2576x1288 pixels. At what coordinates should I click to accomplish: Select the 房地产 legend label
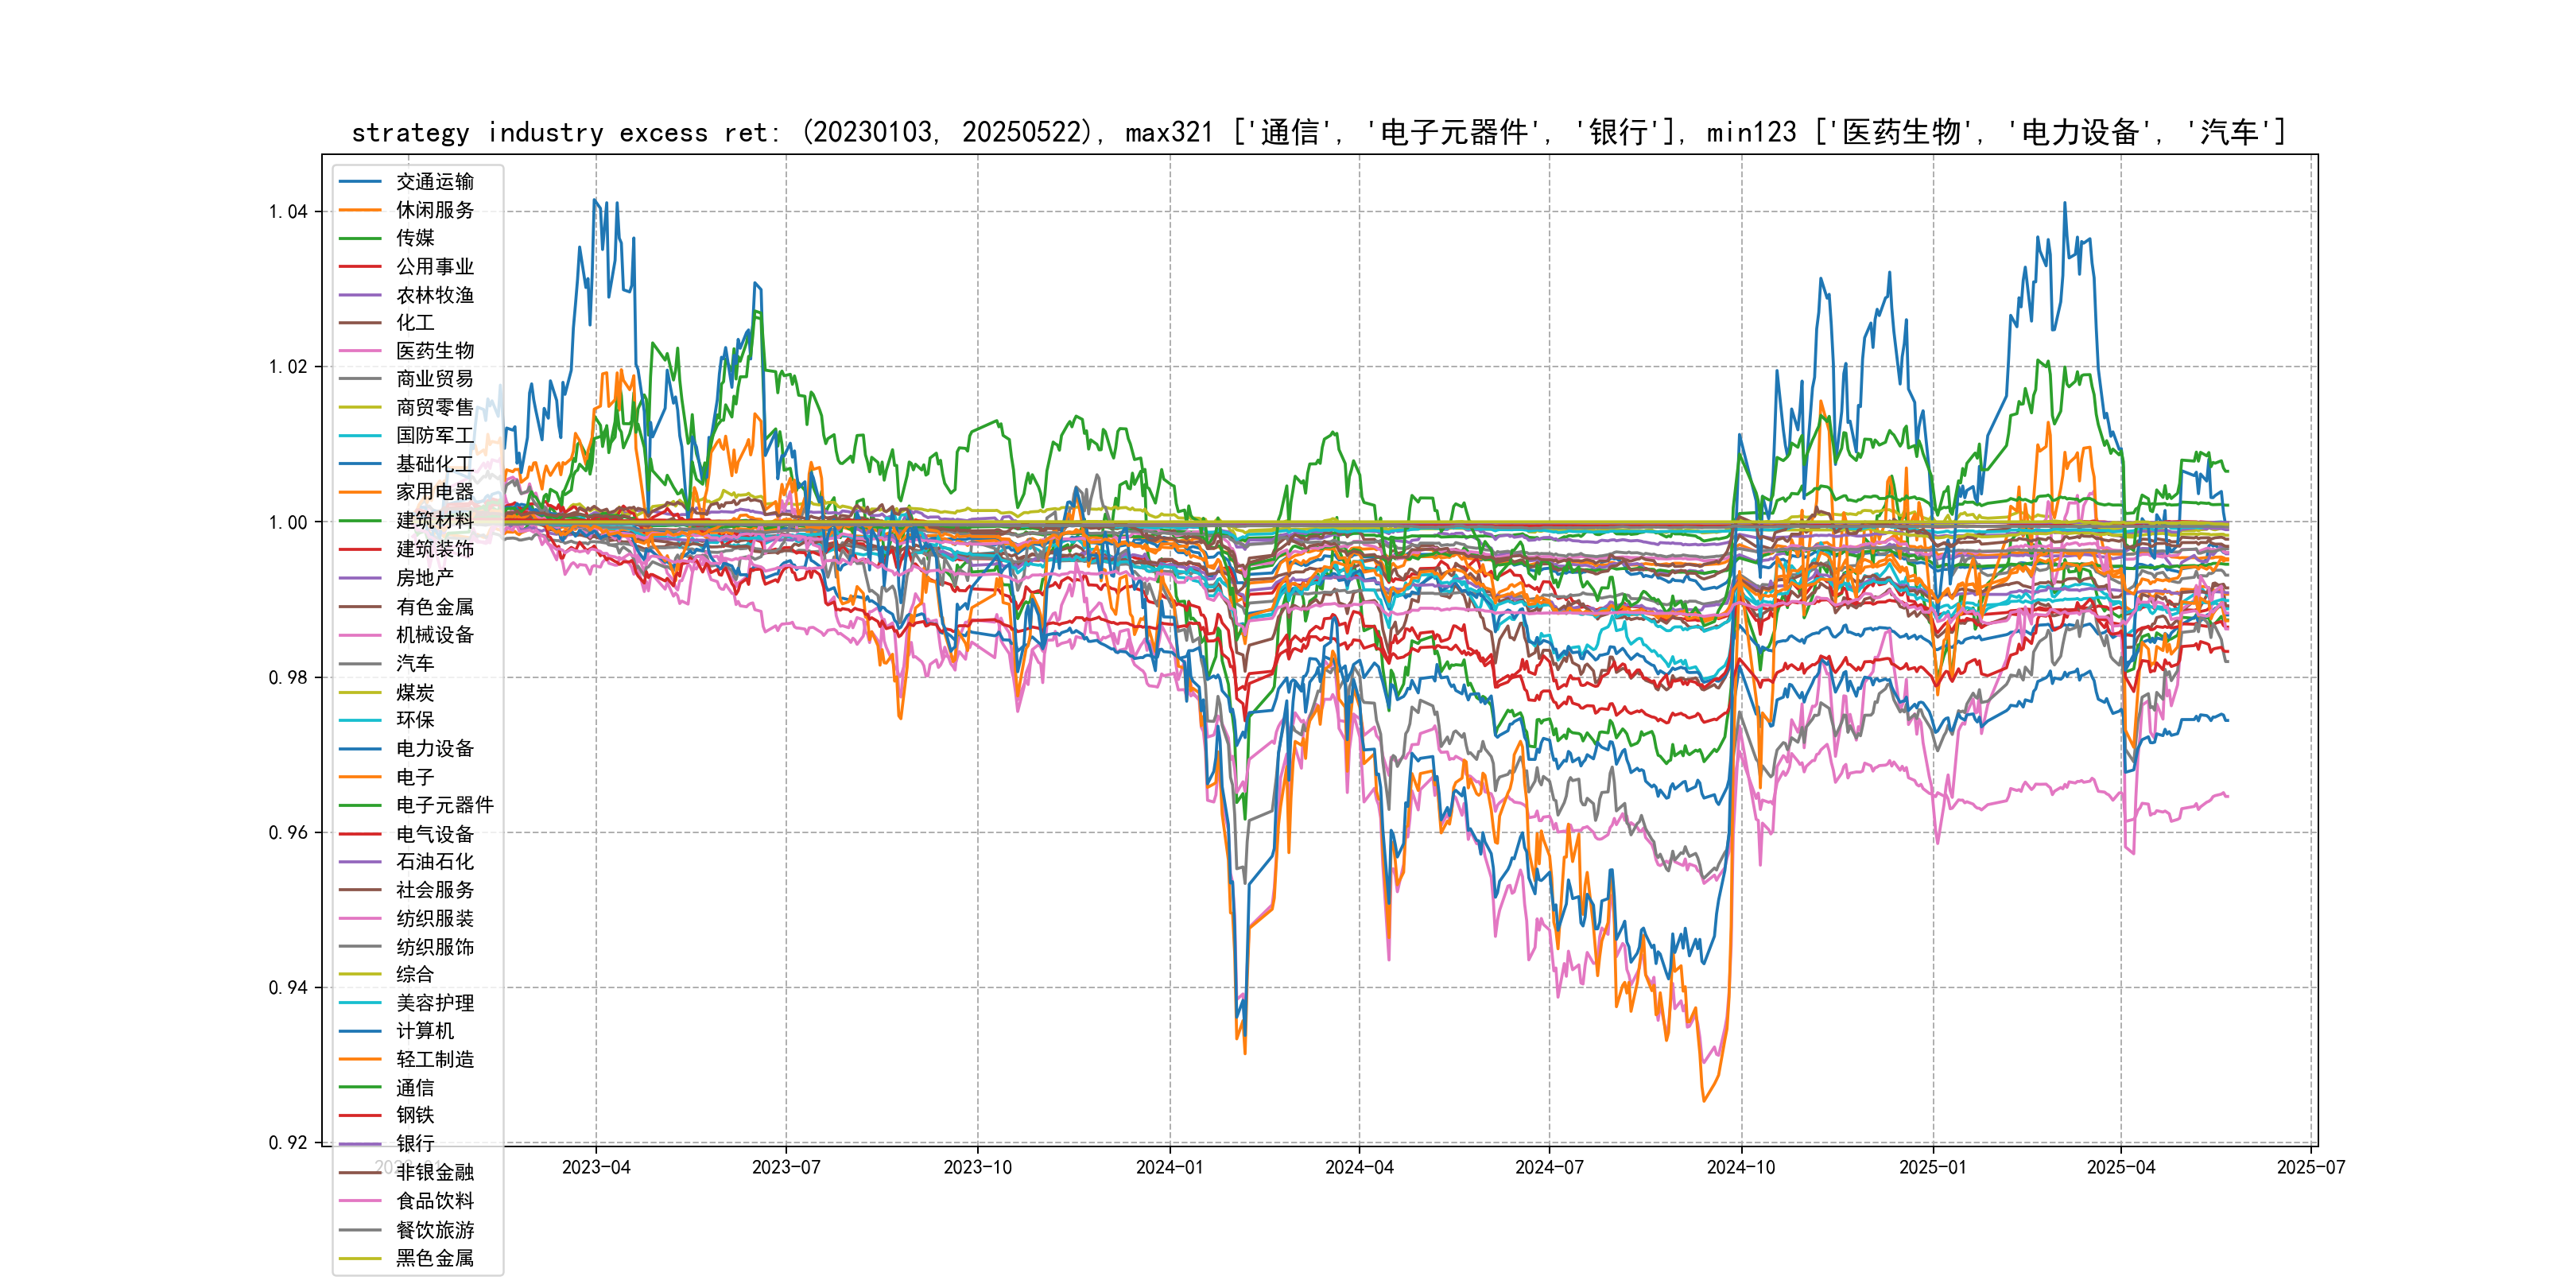(x=424, y=578)
